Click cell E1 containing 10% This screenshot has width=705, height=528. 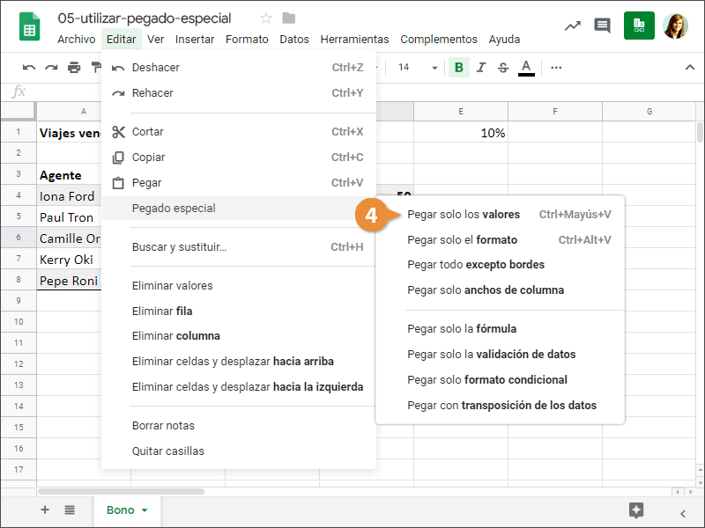[x=461, y=133]
